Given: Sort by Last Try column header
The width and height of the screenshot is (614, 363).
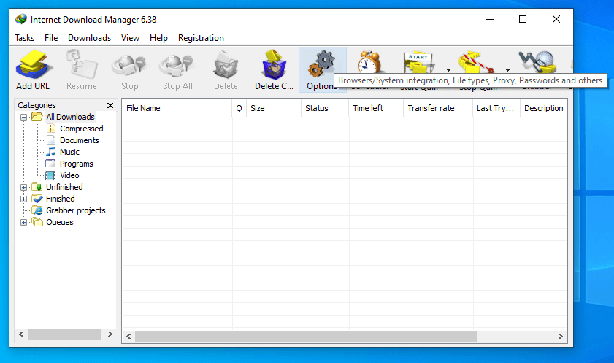Looking at the screenshot, I should [x=496, y=108].
